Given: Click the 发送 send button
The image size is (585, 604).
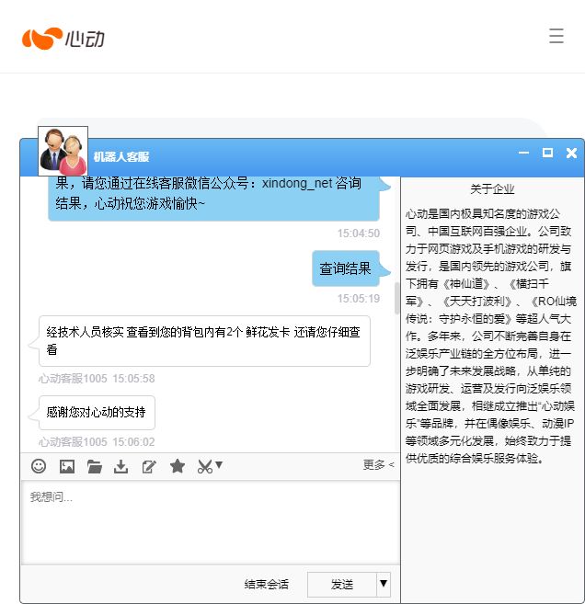Looking at the screenshot, I should 342,585.
